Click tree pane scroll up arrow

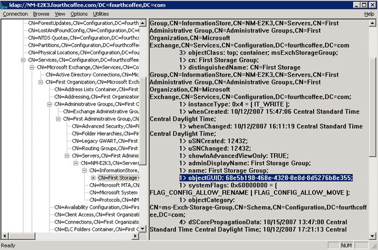(x=143, y=23)
